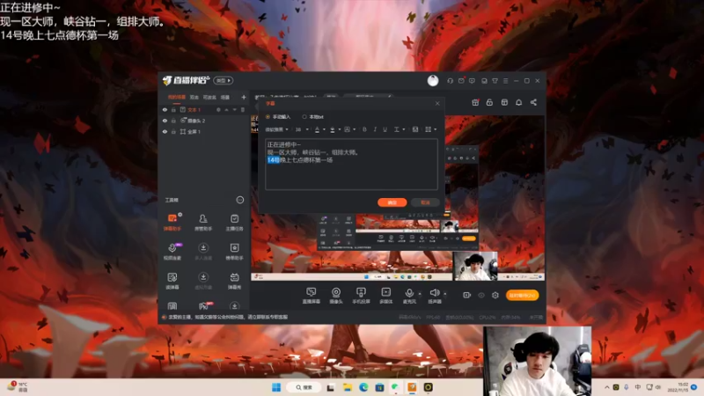The image size is (704, 396).
Task: Select 本地txt radio option
Action: click(x=313, y=117)
